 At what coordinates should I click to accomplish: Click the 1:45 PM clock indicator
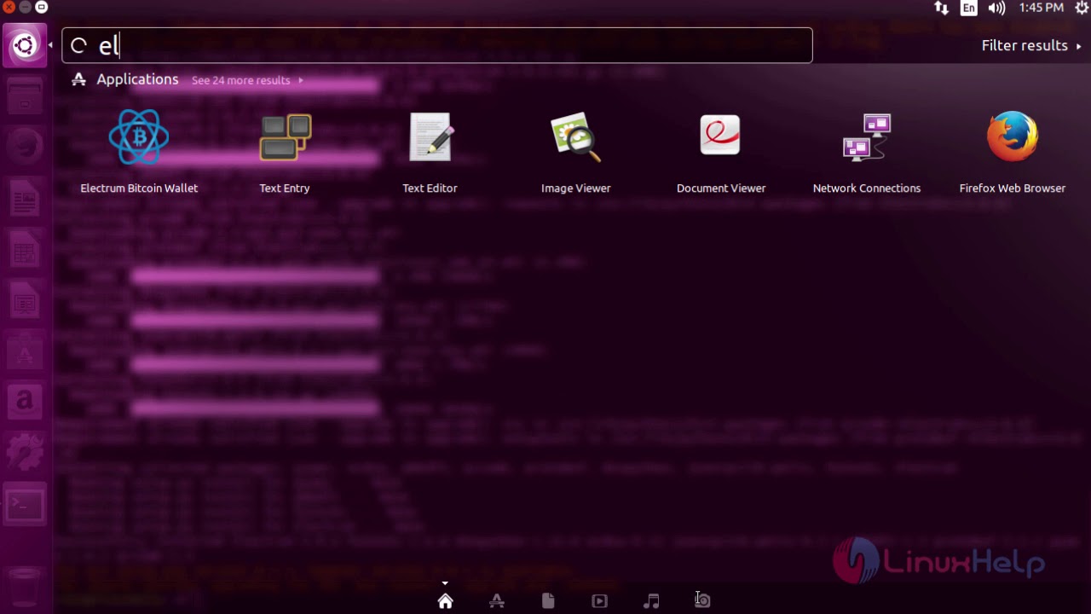point(1042,8)
